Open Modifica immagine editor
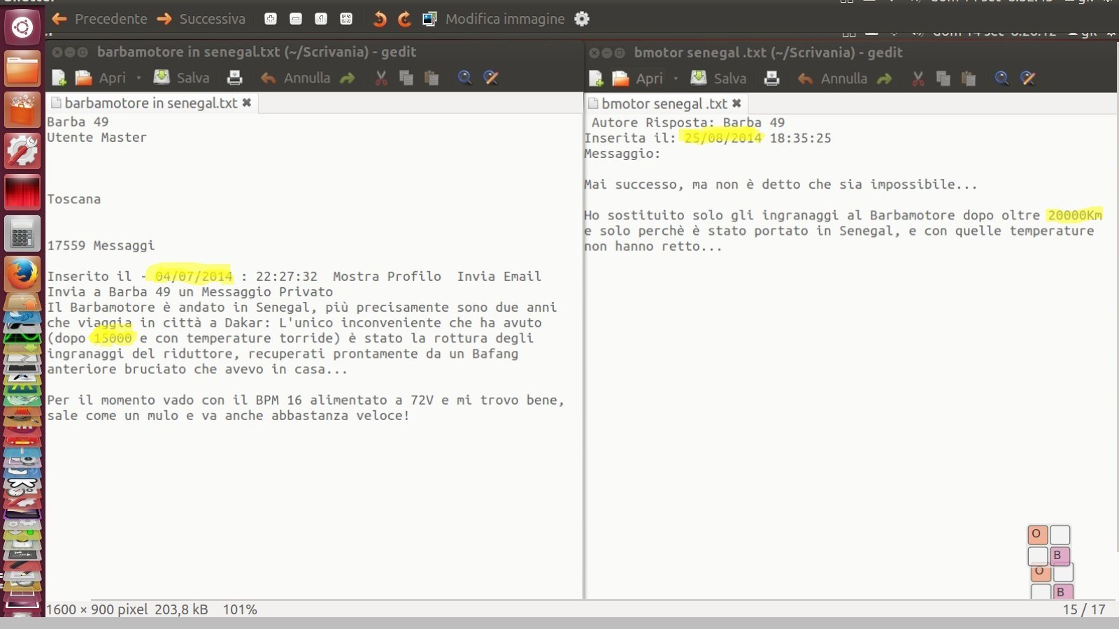The image size is (1119, 629). pyautogui.click(x=493, y=19)
